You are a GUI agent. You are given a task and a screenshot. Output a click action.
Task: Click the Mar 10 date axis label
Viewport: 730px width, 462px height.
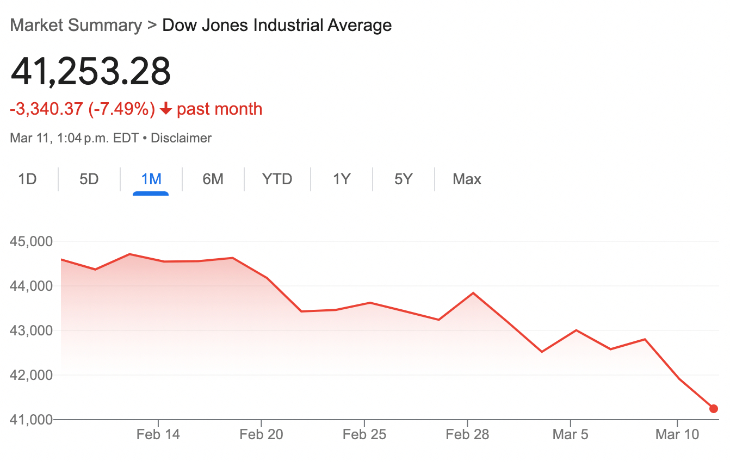677,434
